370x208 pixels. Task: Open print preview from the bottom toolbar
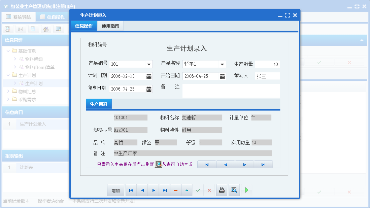[x=234, y=190]
